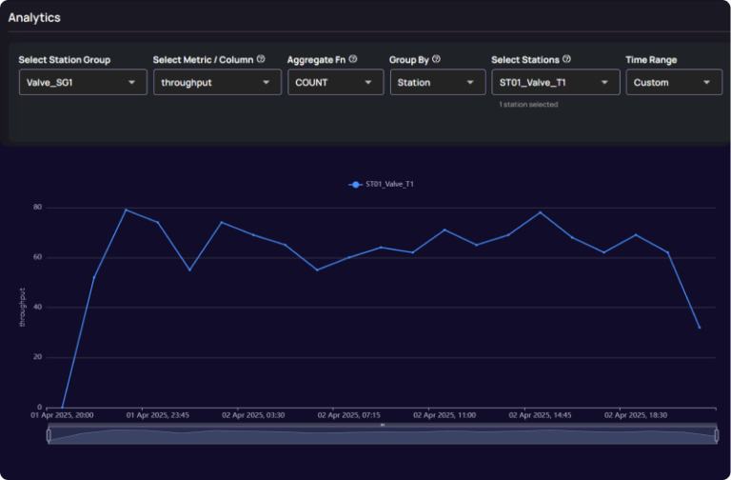This screenshot has height=480, width=731.
Task: Click the peak data point near 02 Apr 14:45
Action: pos(541,212)
